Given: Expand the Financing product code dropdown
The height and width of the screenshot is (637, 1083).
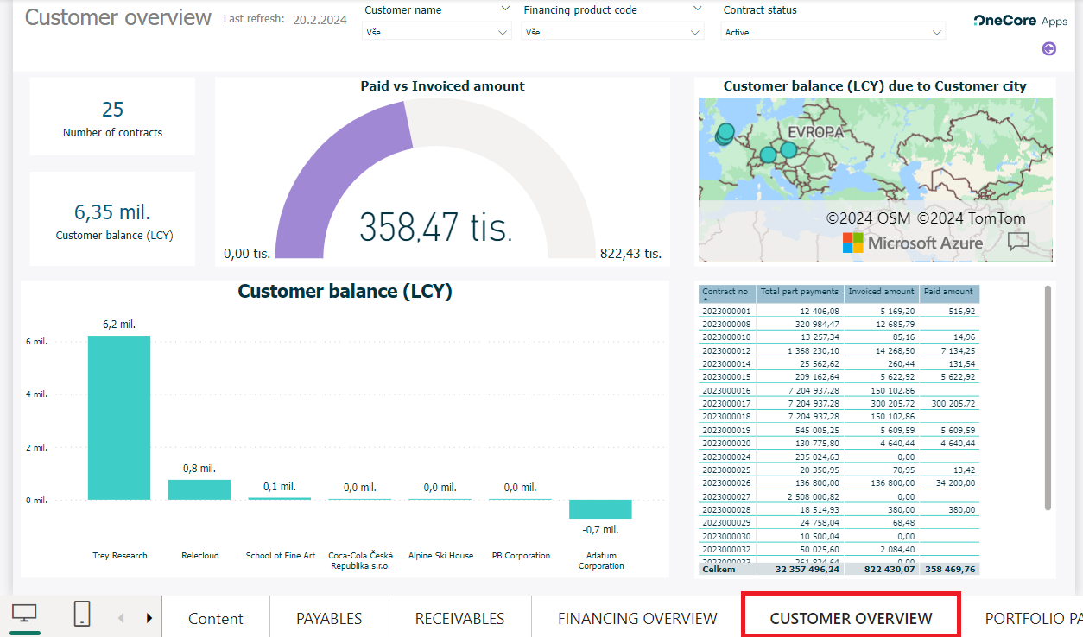Looking at the screenshot, I should click(x=612, y=31).
